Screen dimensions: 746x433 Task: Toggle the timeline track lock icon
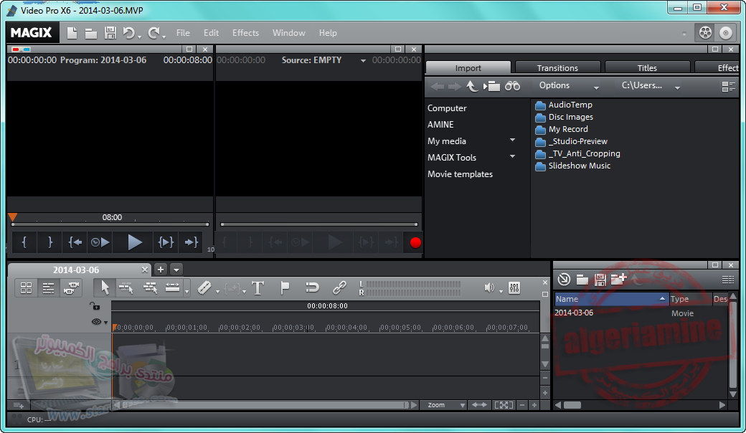point(95,306)
